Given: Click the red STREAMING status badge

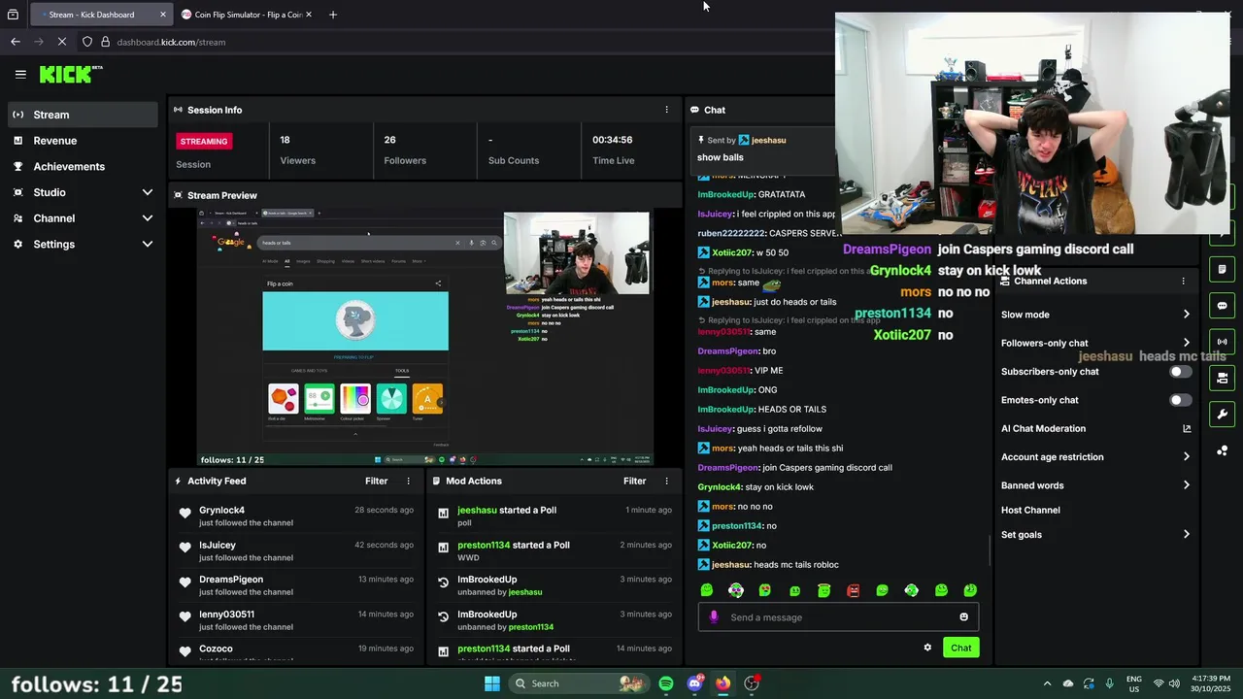Looking at the screenshot, I should 204,141.
